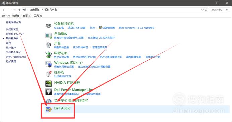This screenshot has width=232, height=122.
Task: Click the Windows Mobility Center icon
Action: [48, 64]
